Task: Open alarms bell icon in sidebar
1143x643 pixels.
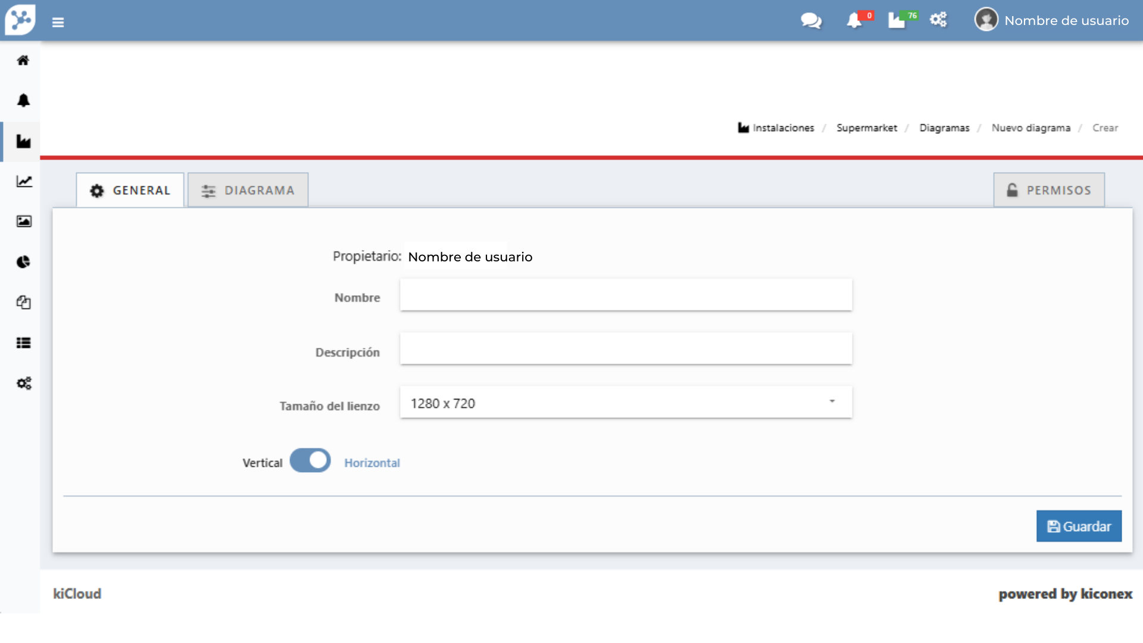Action: tap(23, 100)
